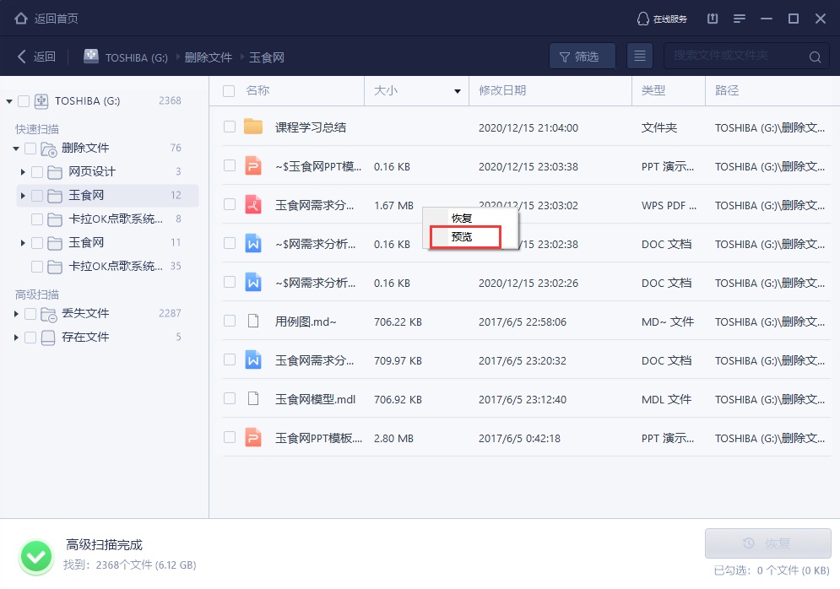Check the TOSHIBA (G:) drive checkbox

point(23,100)
